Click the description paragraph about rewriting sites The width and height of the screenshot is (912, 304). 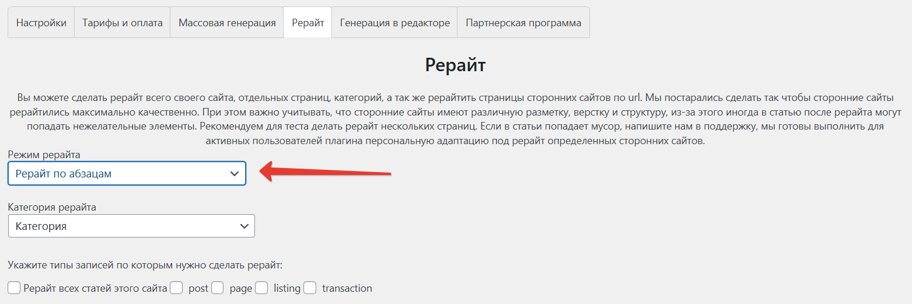[x=455, y=119]
